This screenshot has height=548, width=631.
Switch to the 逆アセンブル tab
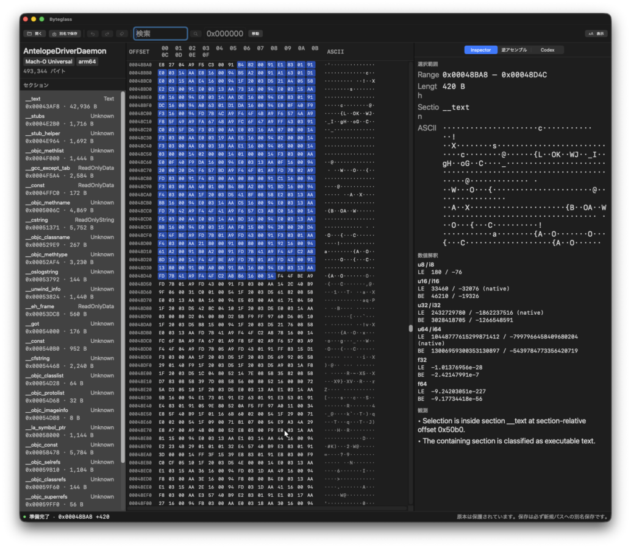pos(514,50)
